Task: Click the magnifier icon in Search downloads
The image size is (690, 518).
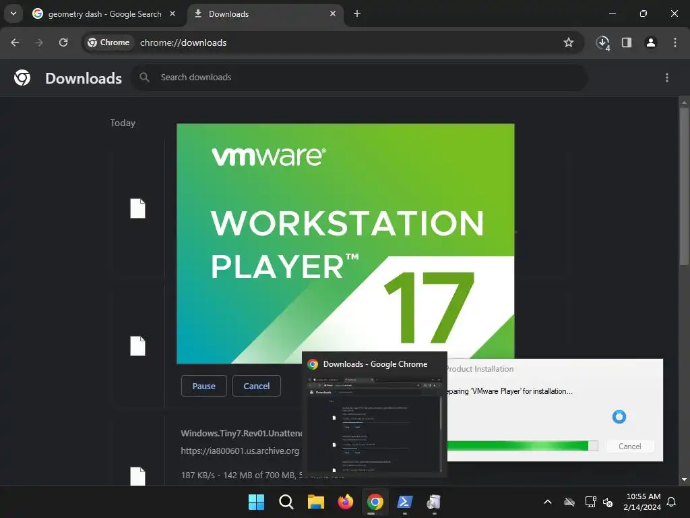Action: tap(144, 78)
